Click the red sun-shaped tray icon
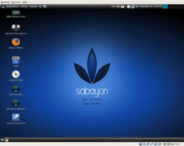This screenshot has height=146, width=184. (x=118, y=7)
